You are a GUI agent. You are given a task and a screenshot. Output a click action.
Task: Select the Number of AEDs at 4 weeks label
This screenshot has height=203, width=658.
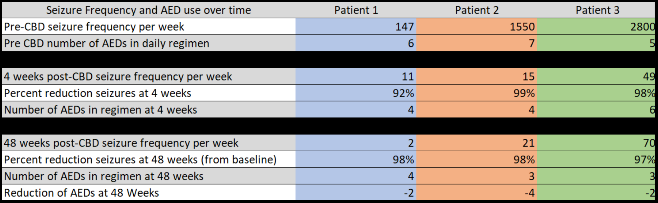[x=101, y=110]
